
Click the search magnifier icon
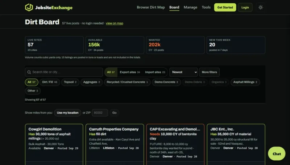29,72
